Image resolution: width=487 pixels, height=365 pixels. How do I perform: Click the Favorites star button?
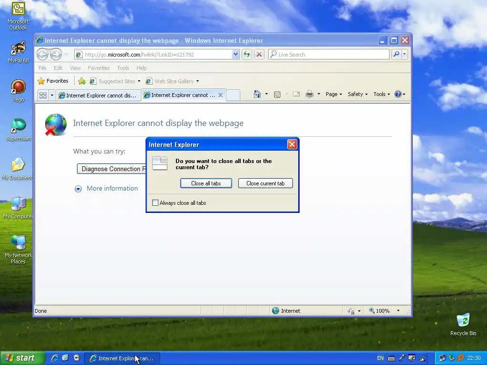[53, 81]
